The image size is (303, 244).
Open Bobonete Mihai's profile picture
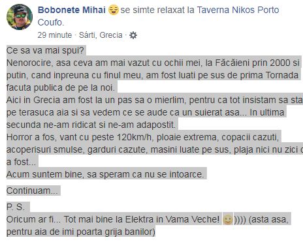(x=20, y=17)
